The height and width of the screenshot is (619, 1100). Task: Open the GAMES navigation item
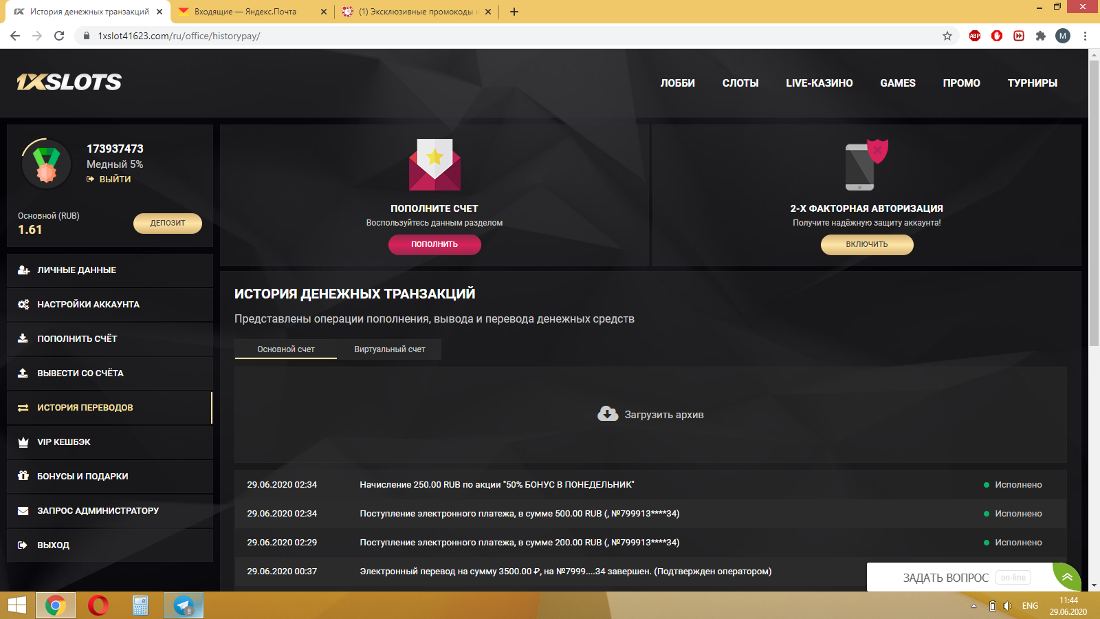898,83
